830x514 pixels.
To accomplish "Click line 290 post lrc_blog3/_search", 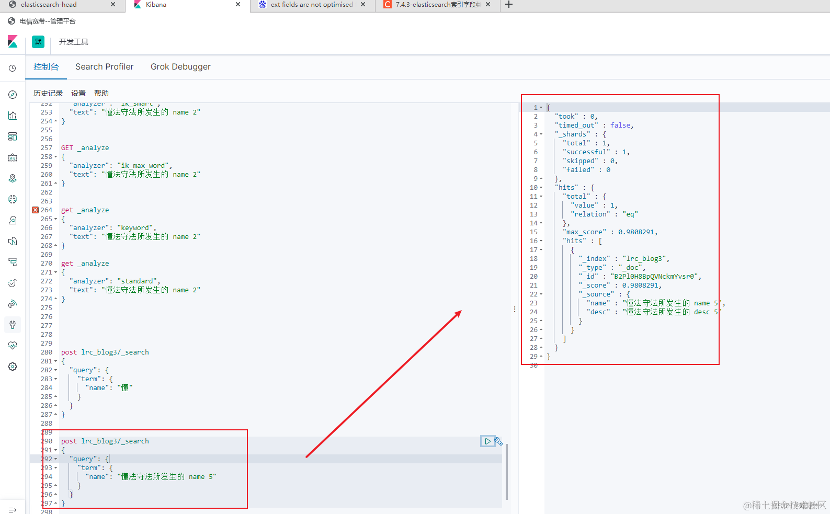I will coord(105,441).
